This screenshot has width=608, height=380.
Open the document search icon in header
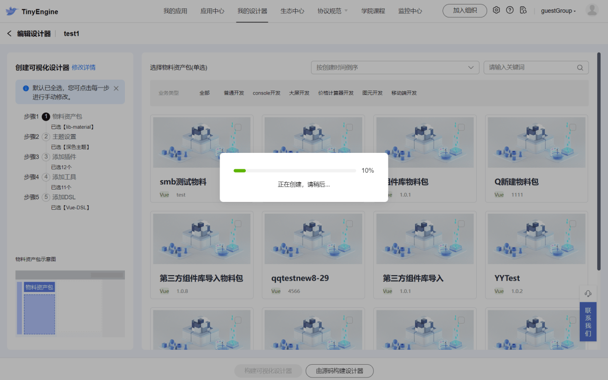coord(523,10)
